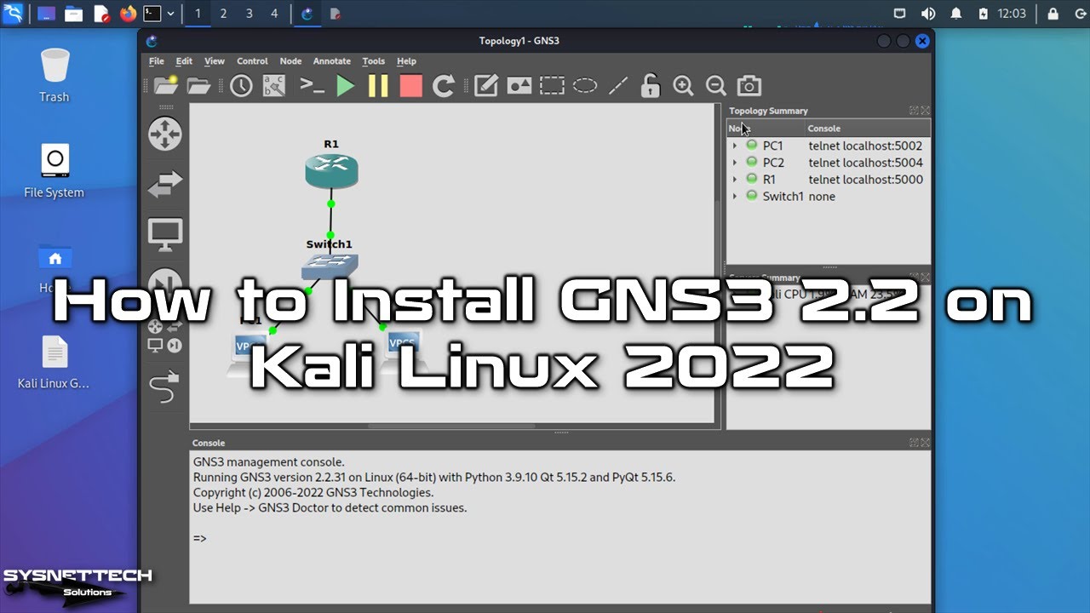This screenshot has width=1090, height=613.
Task: Open the Annotate menu
Action: 332,61
